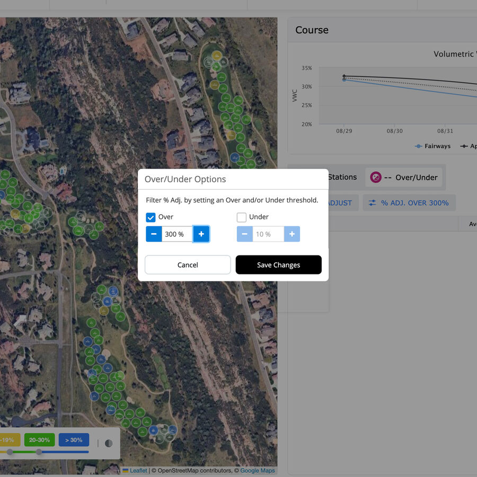Click the plus stepper to increase Over percentage
Screen dimensions: 477x477
coord(201,234)
